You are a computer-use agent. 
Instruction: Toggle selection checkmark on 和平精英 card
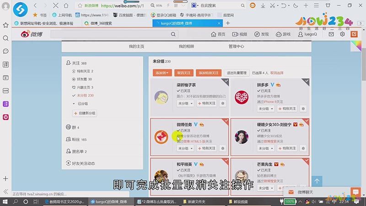(226, 161)
